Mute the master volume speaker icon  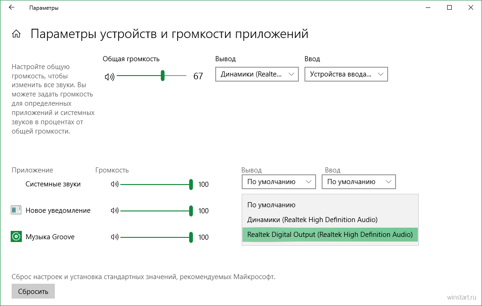109,76
